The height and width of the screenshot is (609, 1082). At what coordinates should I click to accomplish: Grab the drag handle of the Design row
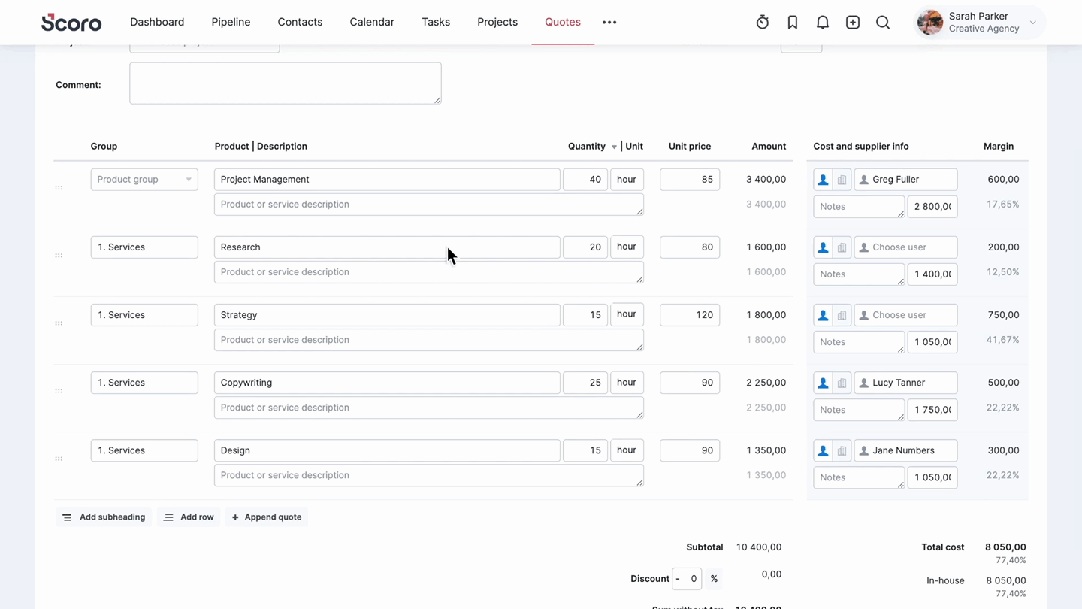click(x=59, y=458)
